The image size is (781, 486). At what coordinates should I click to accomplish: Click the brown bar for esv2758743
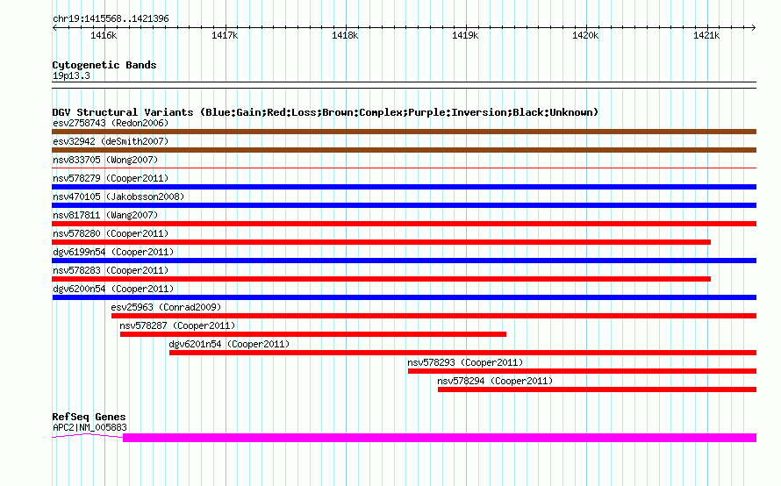[x=404, y=132]
